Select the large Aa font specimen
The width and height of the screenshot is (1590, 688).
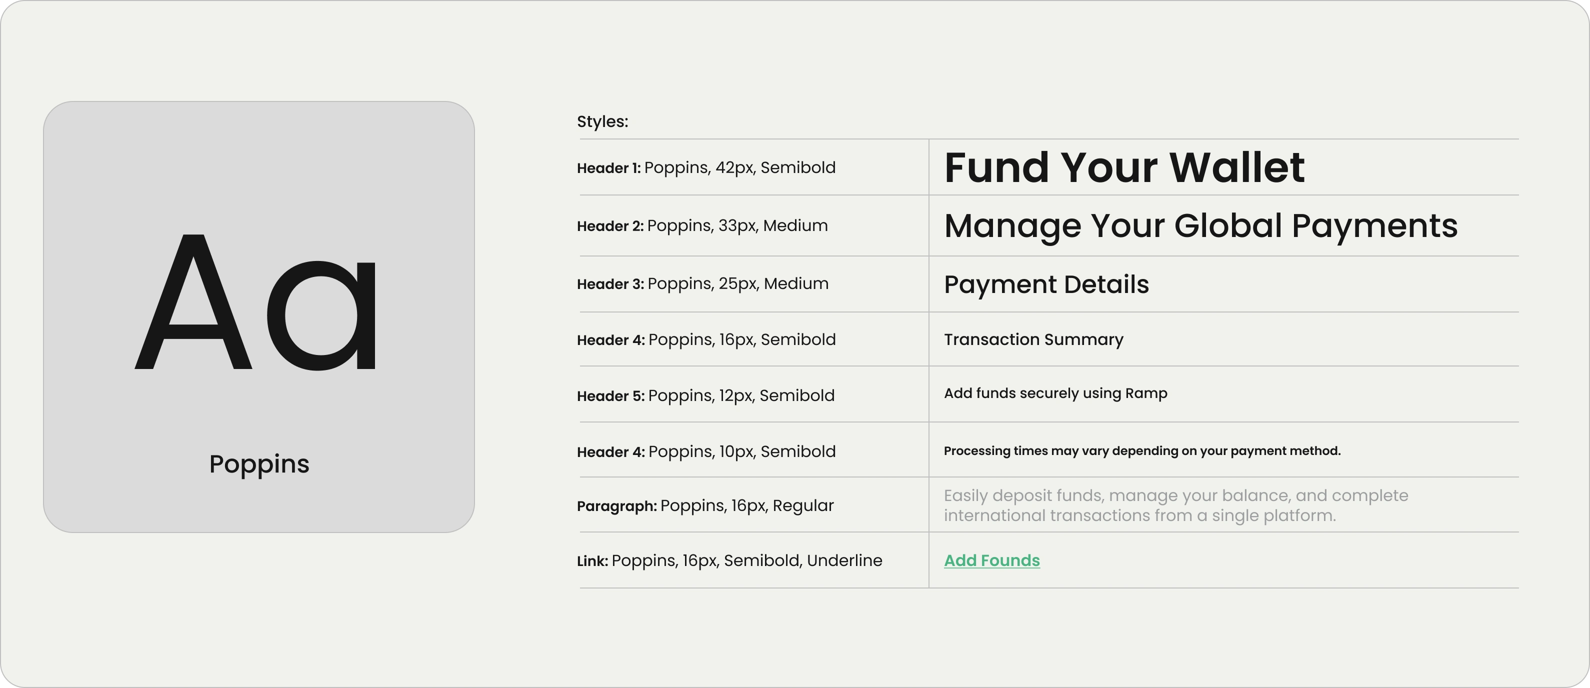[x=255, y=302]
